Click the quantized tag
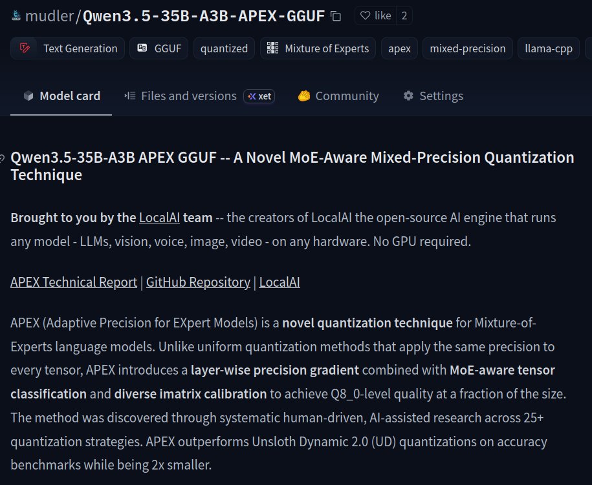The image size is (592, 485). pyautogui.click(x=224, y=48)
